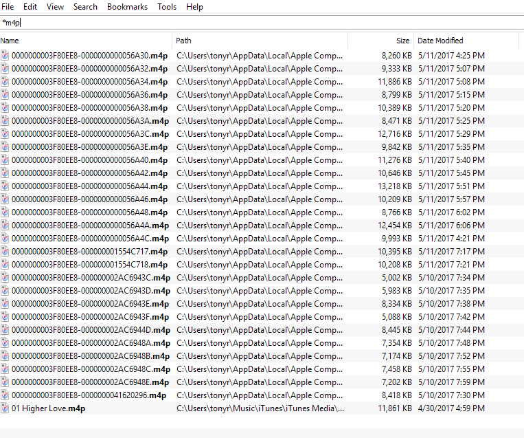Click date 5/11/2017 5:45 PM

point(451,173)
